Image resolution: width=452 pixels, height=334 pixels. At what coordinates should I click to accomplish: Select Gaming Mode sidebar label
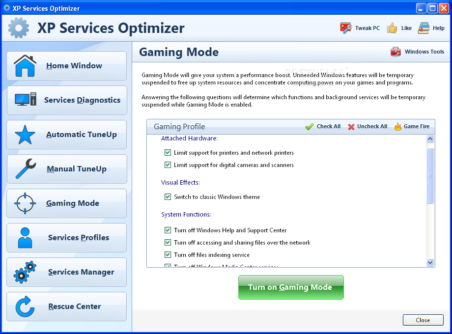(73, 203)
